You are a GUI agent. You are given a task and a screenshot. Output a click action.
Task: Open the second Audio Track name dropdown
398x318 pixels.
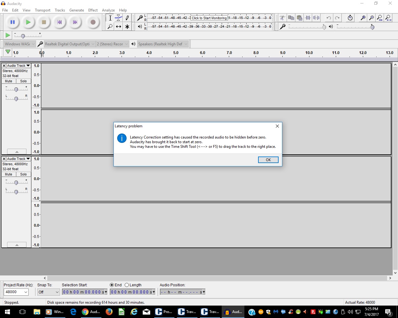point(19,159)
